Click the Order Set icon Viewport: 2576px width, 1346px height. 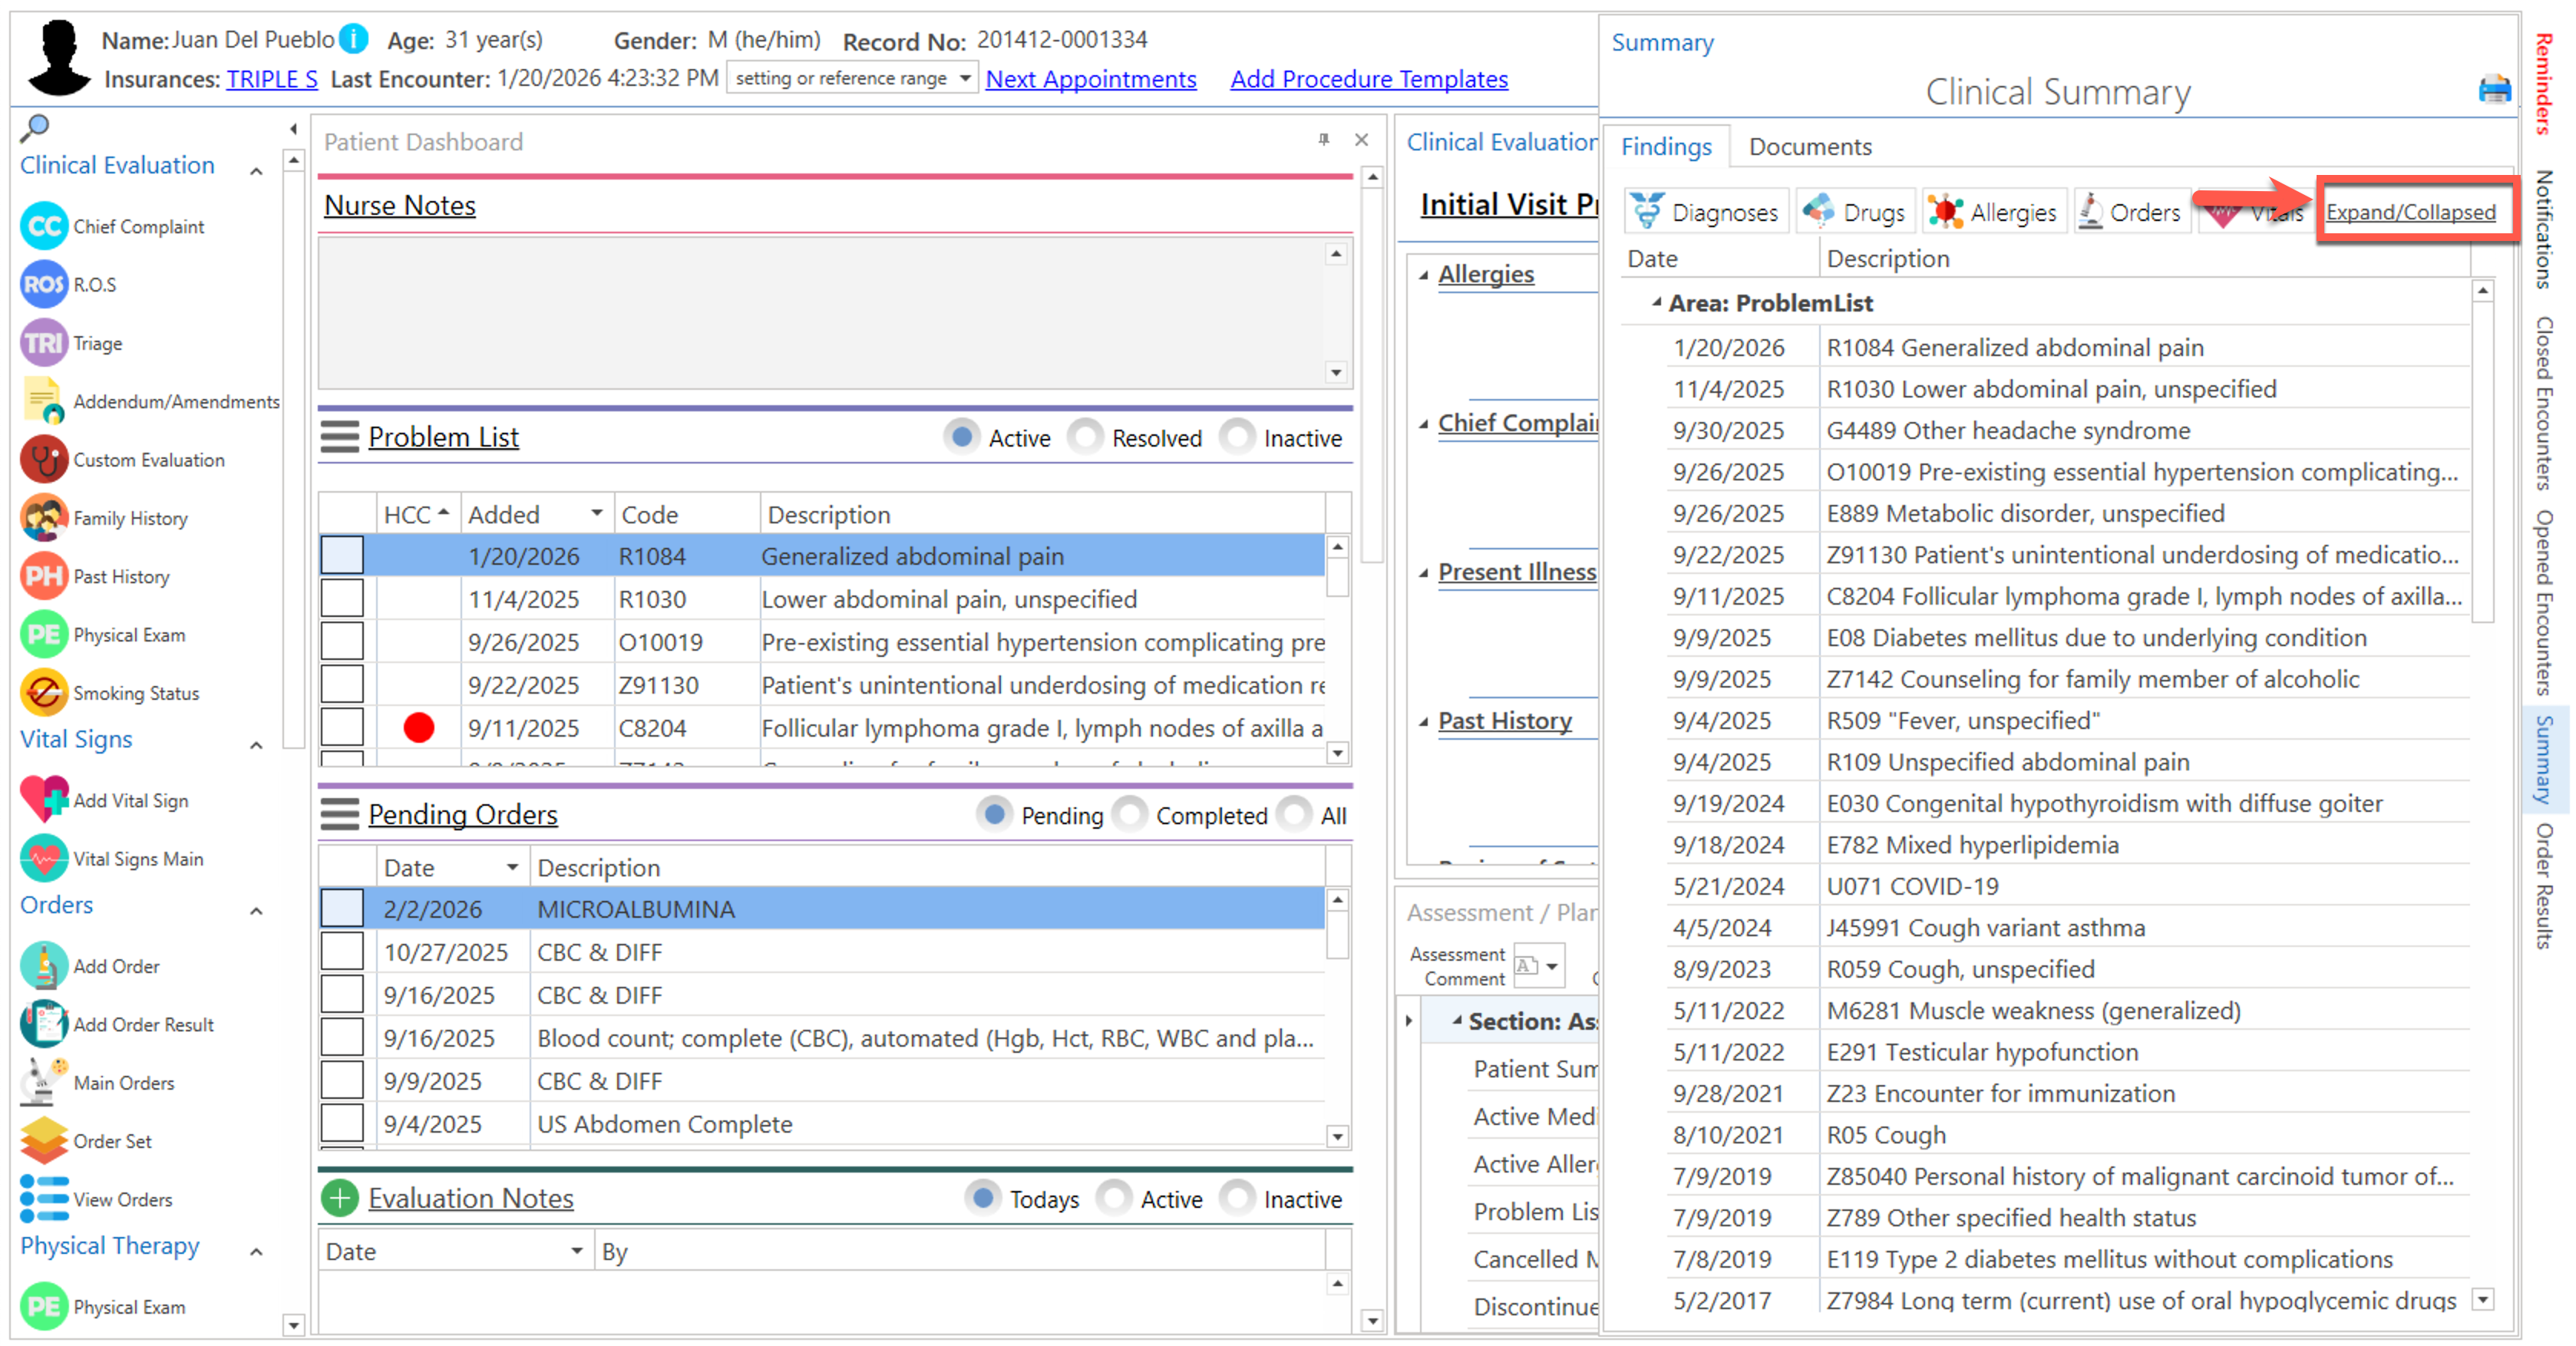[x=43, y=1140]
